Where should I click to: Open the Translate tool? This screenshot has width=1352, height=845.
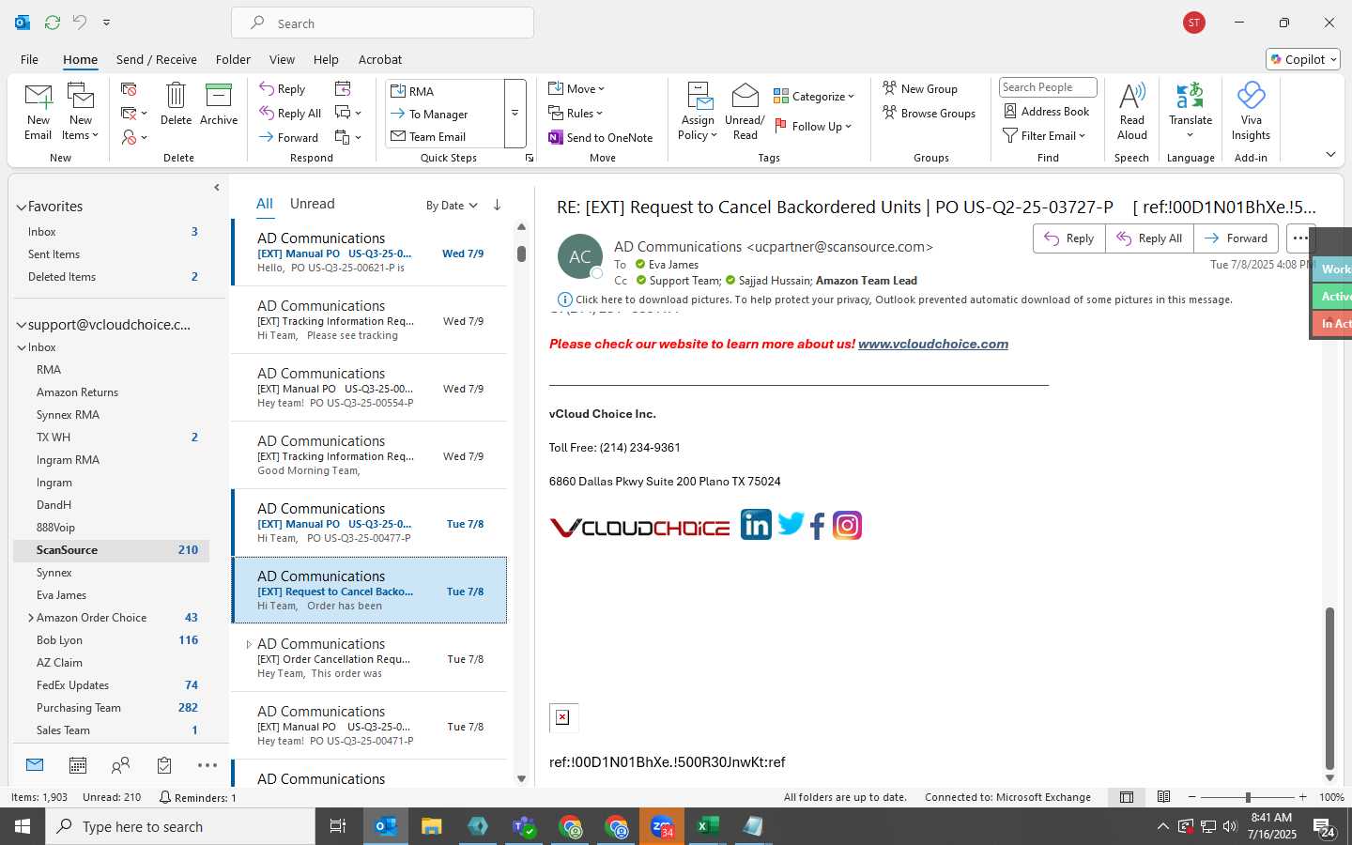click(1191, 112)
